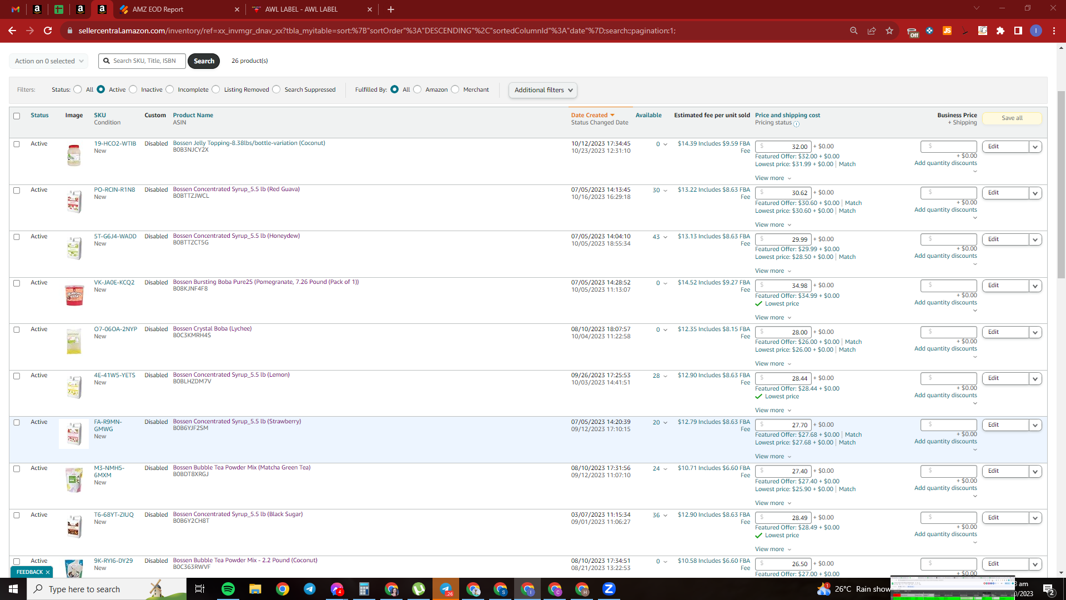Image resolution: width=1066 pixels, height=600 pixels.
Task: Go back to the previous page
Action: coord(12,31)
